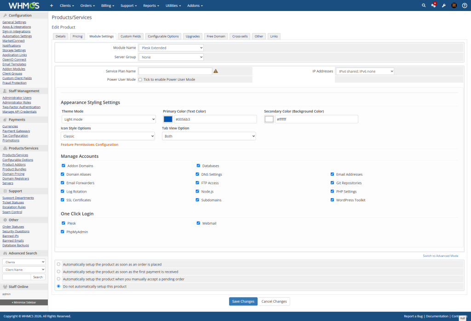This screenshot has height=321, width=471.
Task: Uncheck the Addon Domains checkbox
Action: [x=63, y=165]
